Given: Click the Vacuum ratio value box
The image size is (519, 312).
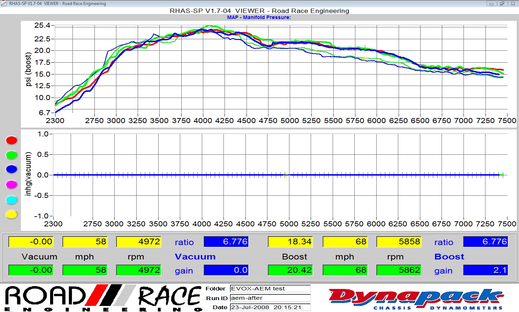Looking at the screenshot, I should (226, 241).
